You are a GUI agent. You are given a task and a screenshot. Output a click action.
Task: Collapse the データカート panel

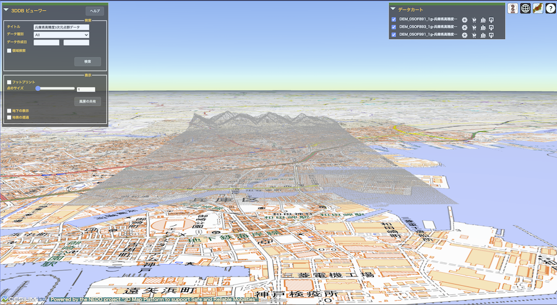[393, 9]
